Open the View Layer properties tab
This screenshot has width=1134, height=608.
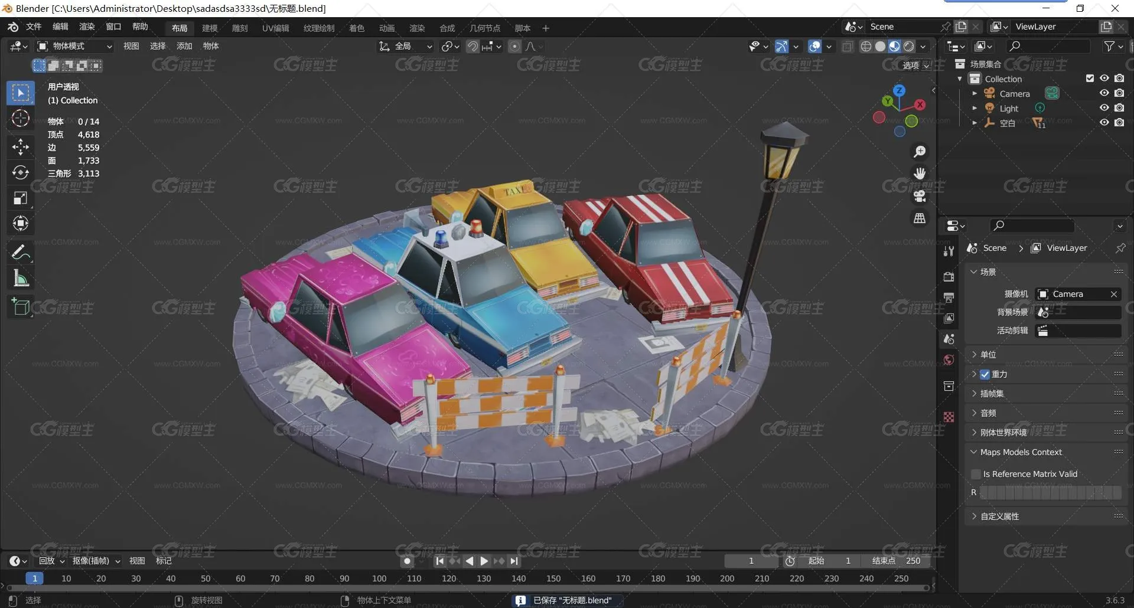tap(949, 318)
